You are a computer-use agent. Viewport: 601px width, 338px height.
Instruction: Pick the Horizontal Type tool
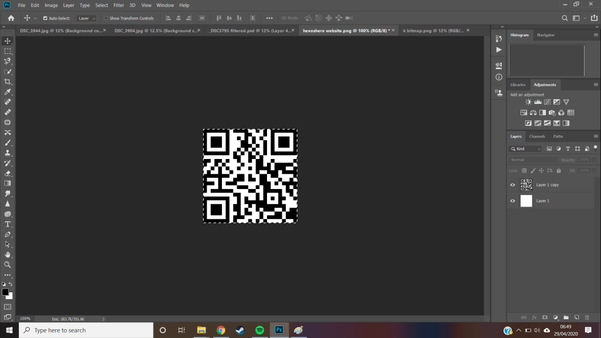tap(8, 224)
